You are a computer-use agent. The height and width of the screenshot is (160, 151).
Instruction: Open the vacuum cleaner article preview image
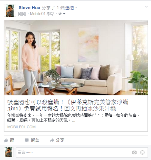76,58
